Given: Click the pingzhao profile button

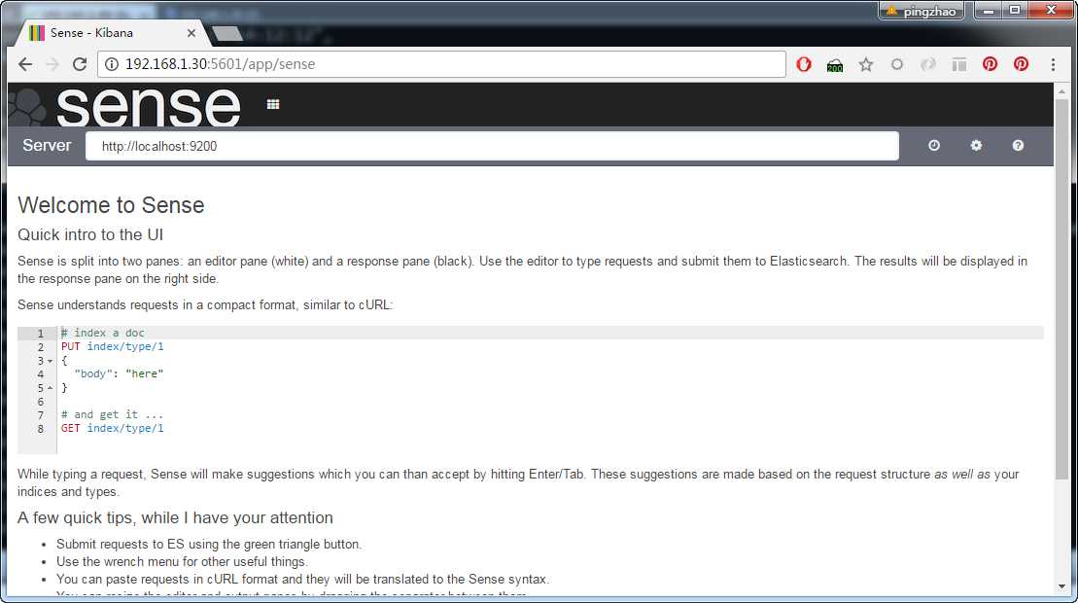Looking at the screenshot, I should [922, 11].
